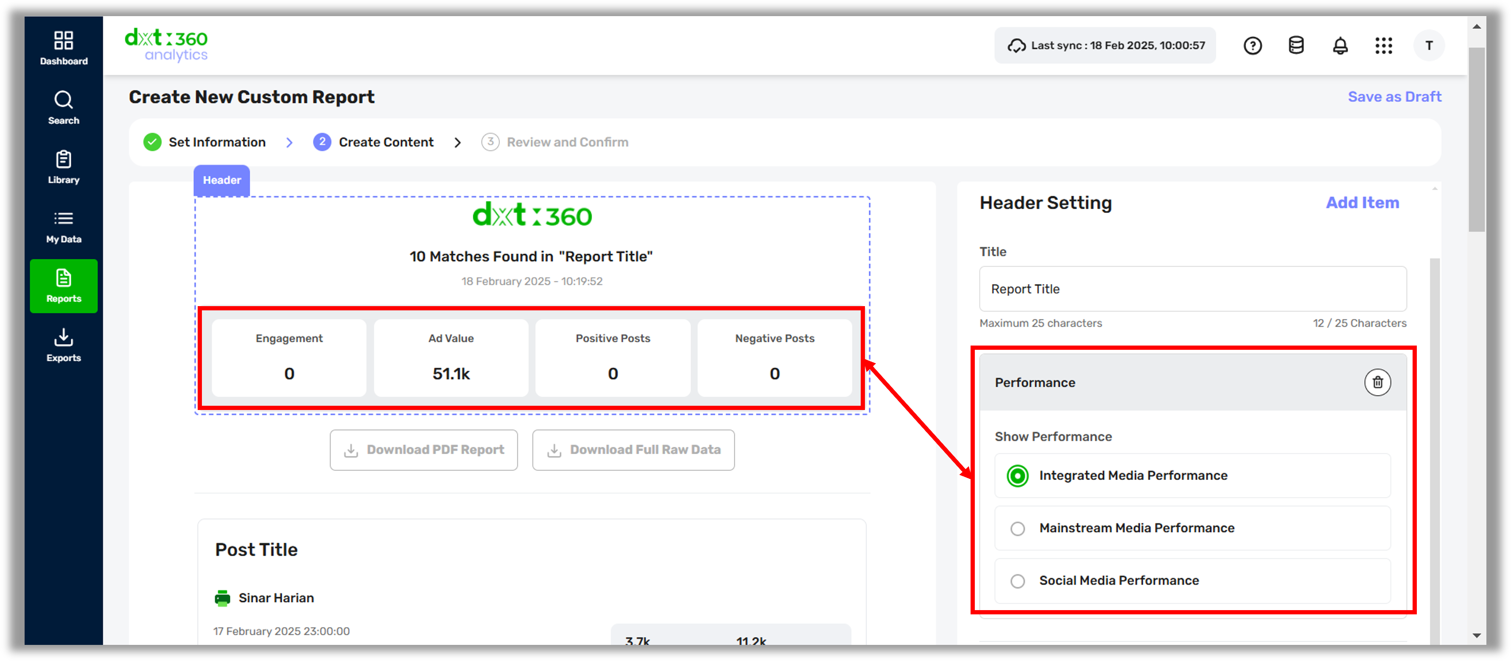The width and height of the screenshot is (1511, 661).
Task: Click the page scrollbar up arrow
Action: pos(1476,26)
